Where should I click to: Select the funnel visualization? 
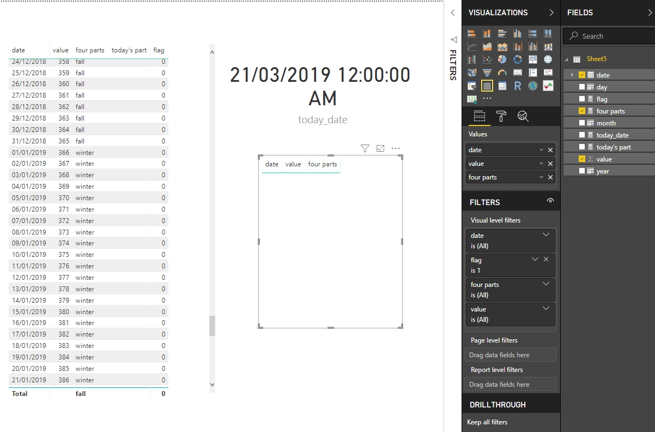(487, 73)
